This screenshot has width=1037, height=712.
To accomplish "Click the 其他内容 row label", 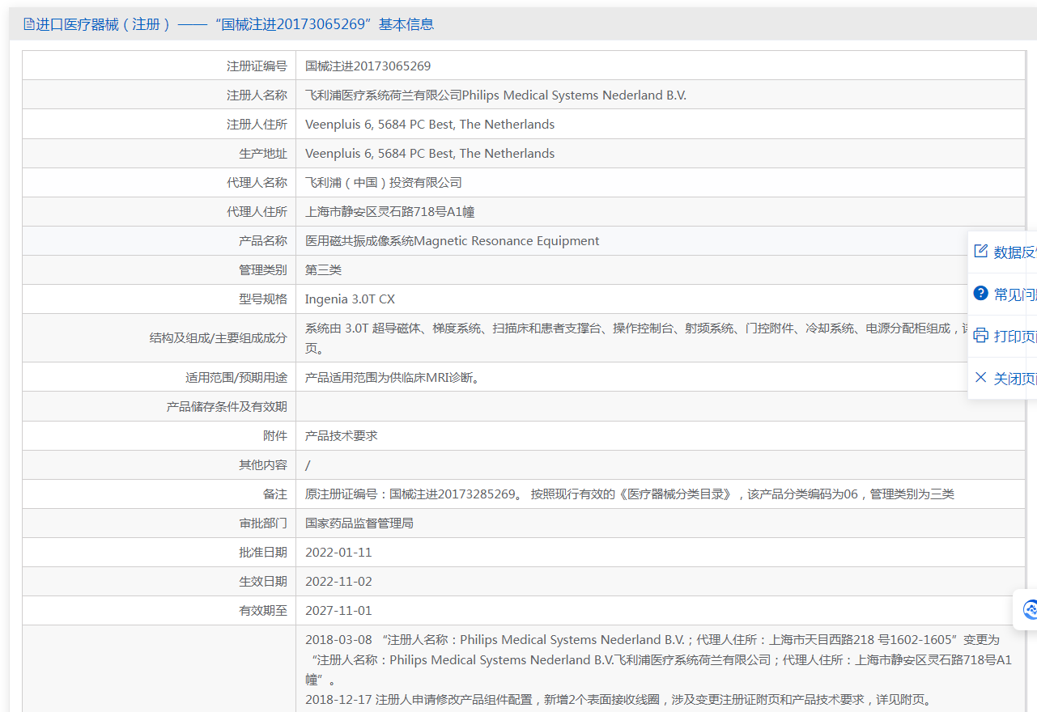I will point(262,464).
